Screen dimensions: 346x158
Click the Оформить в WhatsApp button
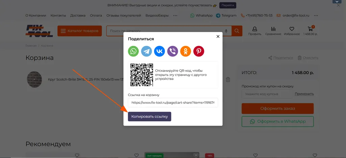tap(278, 122)
